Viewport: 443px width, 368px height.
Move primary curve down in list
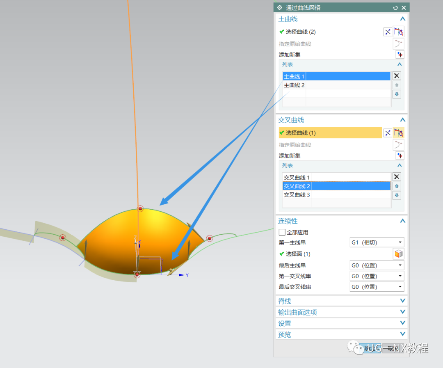(397, 94)
